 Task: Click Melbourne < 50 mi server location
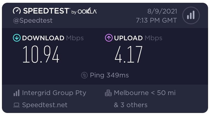145,93
